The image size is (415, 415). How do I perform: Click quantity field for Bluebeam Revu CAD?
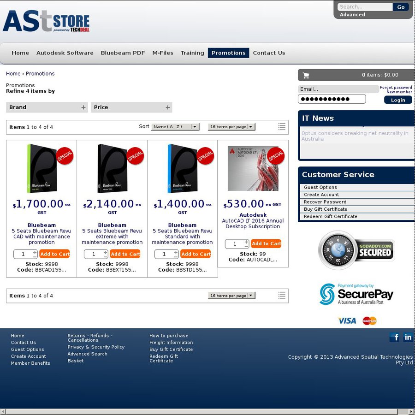(24, 254)
